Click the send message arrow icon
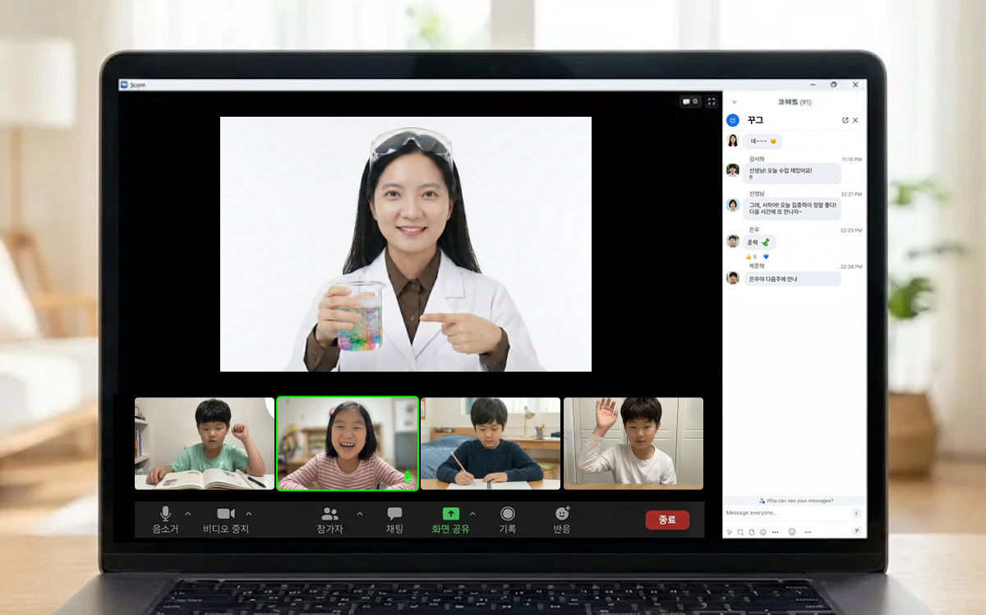986x615 pixels. pos(856,531)
